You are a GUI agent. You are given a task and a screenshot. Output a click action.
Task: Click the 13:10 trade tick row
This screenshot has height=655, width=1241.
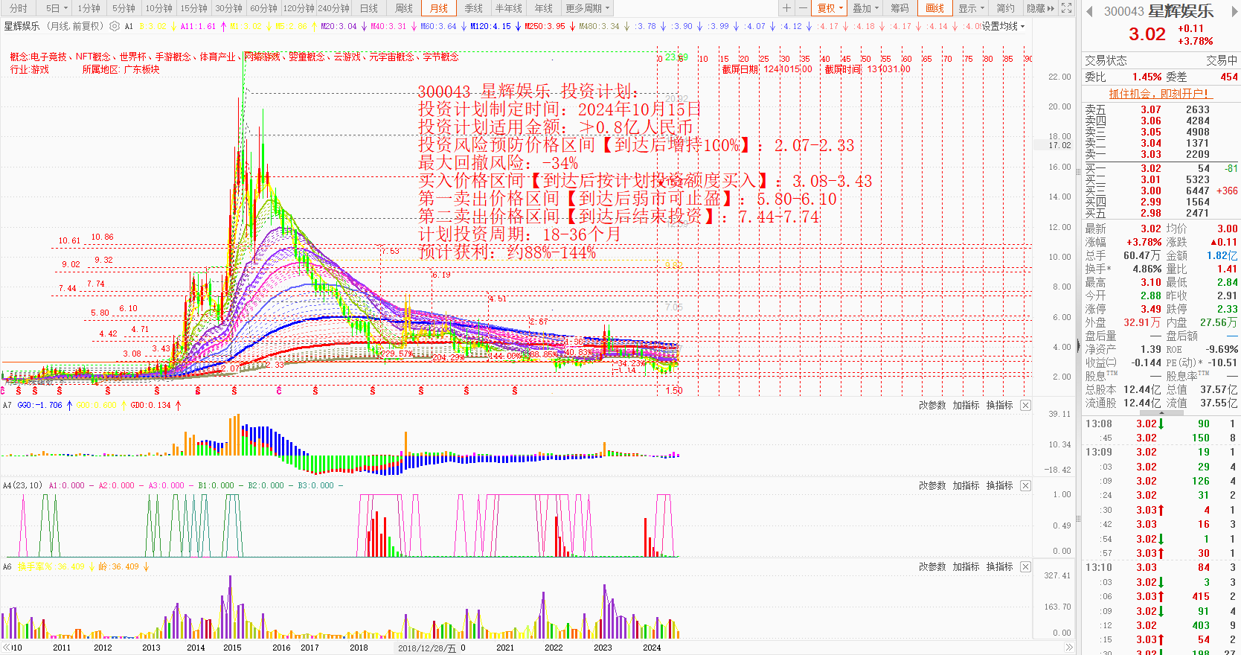(x=1160, y=567)
